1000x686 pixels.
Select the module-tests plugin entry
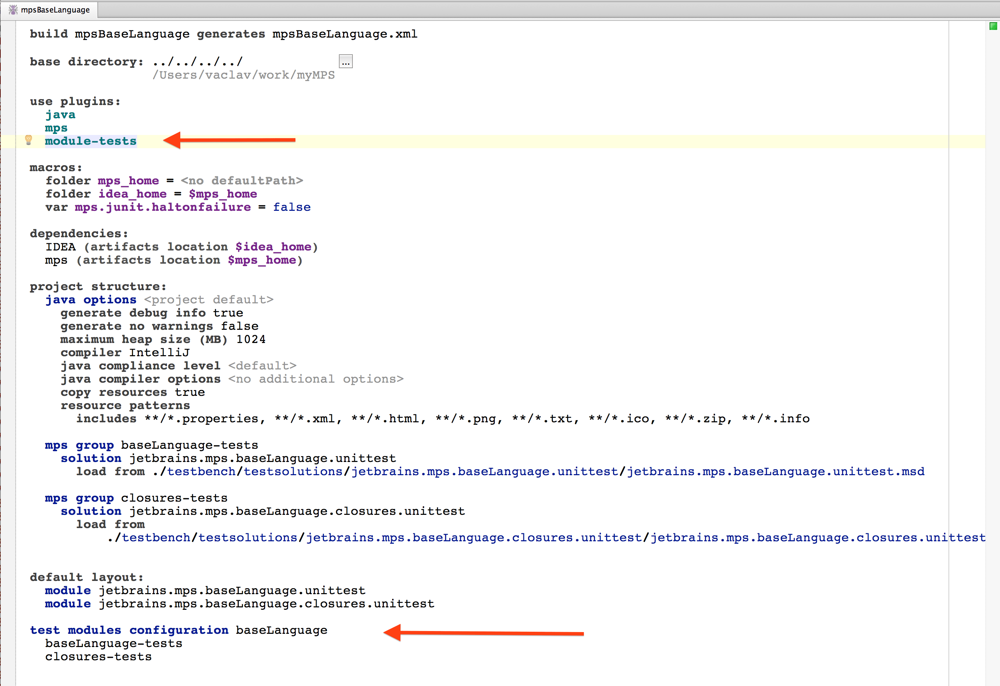click(90, 141)
